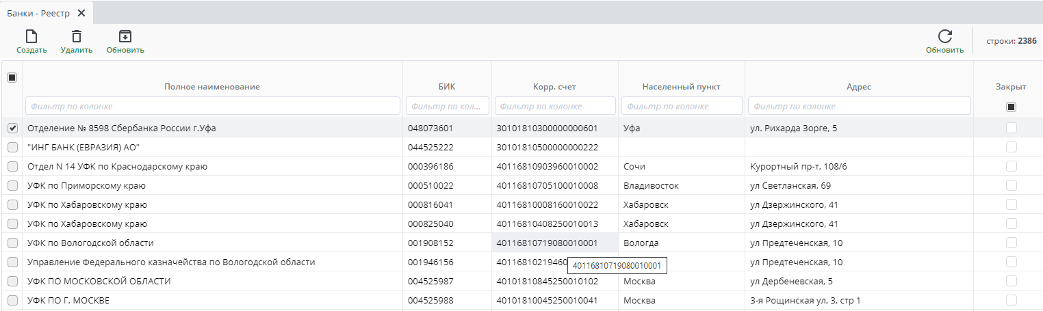
Task: Sort by the Полное наименование column header
Action: [212, 87]
